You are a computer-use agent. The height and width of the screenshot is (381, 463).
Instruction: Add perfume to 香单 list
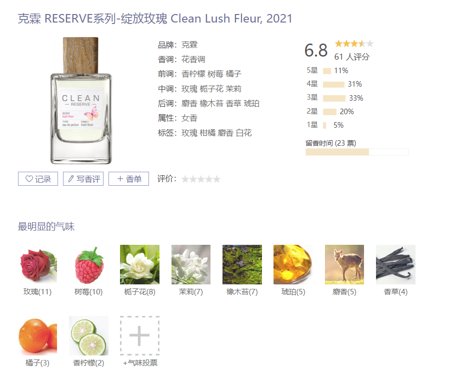128,179
